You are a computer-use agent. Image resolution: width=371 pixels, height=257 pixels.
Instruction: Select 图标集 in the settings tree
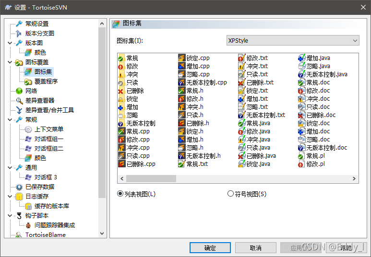[x=43, y=71]
